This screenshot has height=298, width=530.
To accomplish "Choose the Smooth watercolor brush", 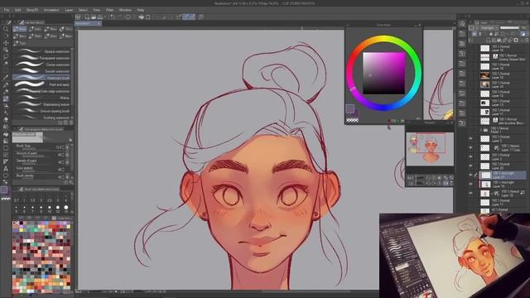I will click(x=41, y=71).
